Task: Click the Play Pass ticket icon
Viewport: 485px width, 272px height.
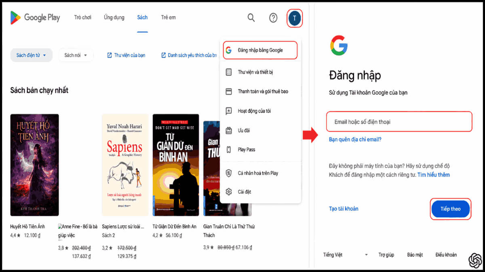Action: click(229, 149)
